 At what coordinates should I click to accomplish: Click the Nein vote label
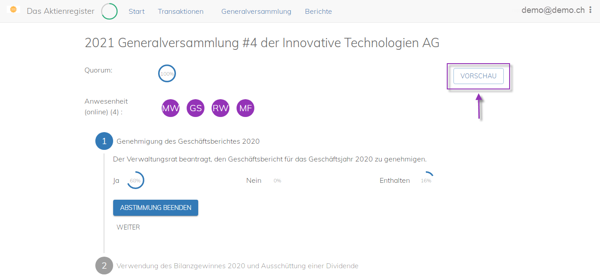[x=254, y=181]
